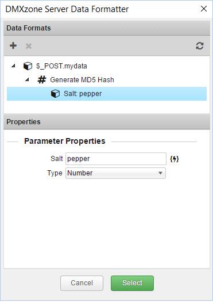This screenshot has width=213, height=302.
Task: Click the hash icon for Generate MD5 Hash
Action: point(42,80)
